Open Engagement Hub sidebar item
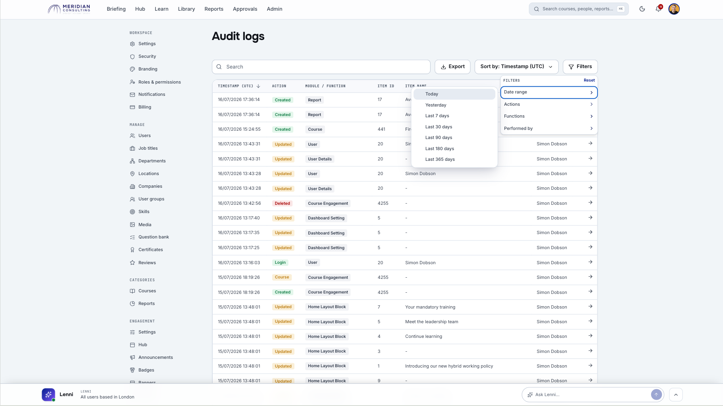 tap(143, 345)
